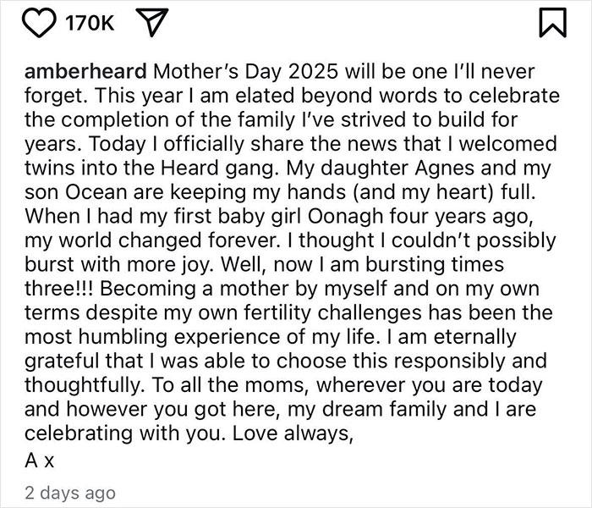The height and width of the screenshot is (508, 592).
Task: Click the phrase 'Love always,' in caption
Action: point(293,433)
